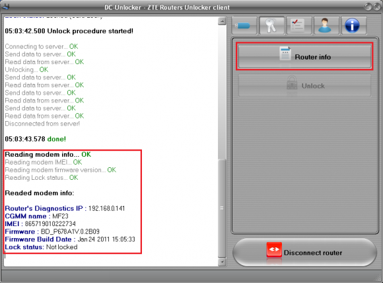
Task: Minimize the DC-Unlocker window
Action: (368, 7)
